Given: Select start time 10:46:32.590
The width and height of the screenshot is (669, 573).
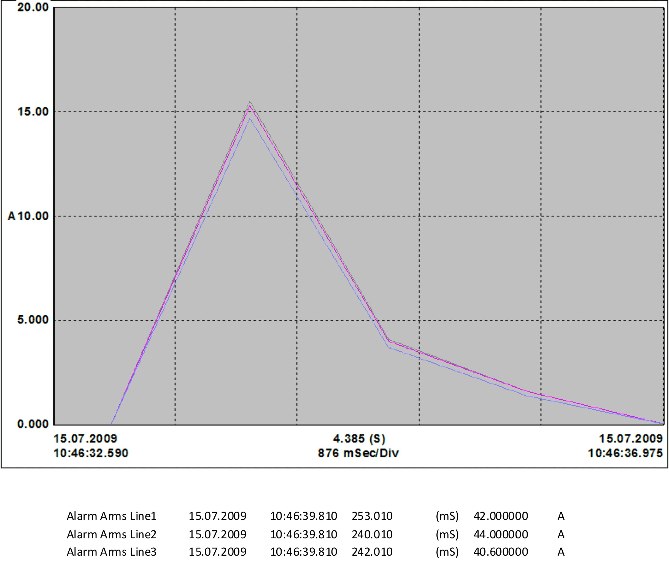Looking at the screenshot, I should (x=91, y=453).
